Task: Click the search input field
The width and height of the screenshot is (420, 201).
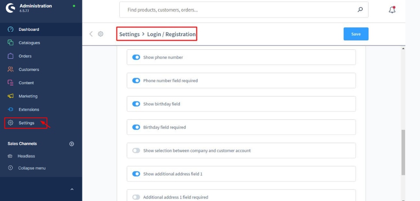Action: 238,10
